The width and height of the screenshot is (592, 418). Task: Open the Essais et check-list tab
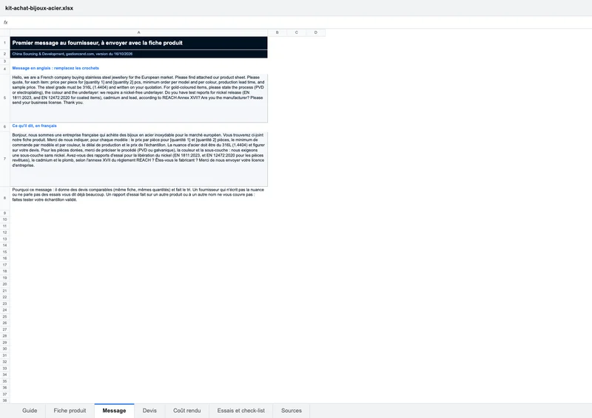(x=241, y=411)
